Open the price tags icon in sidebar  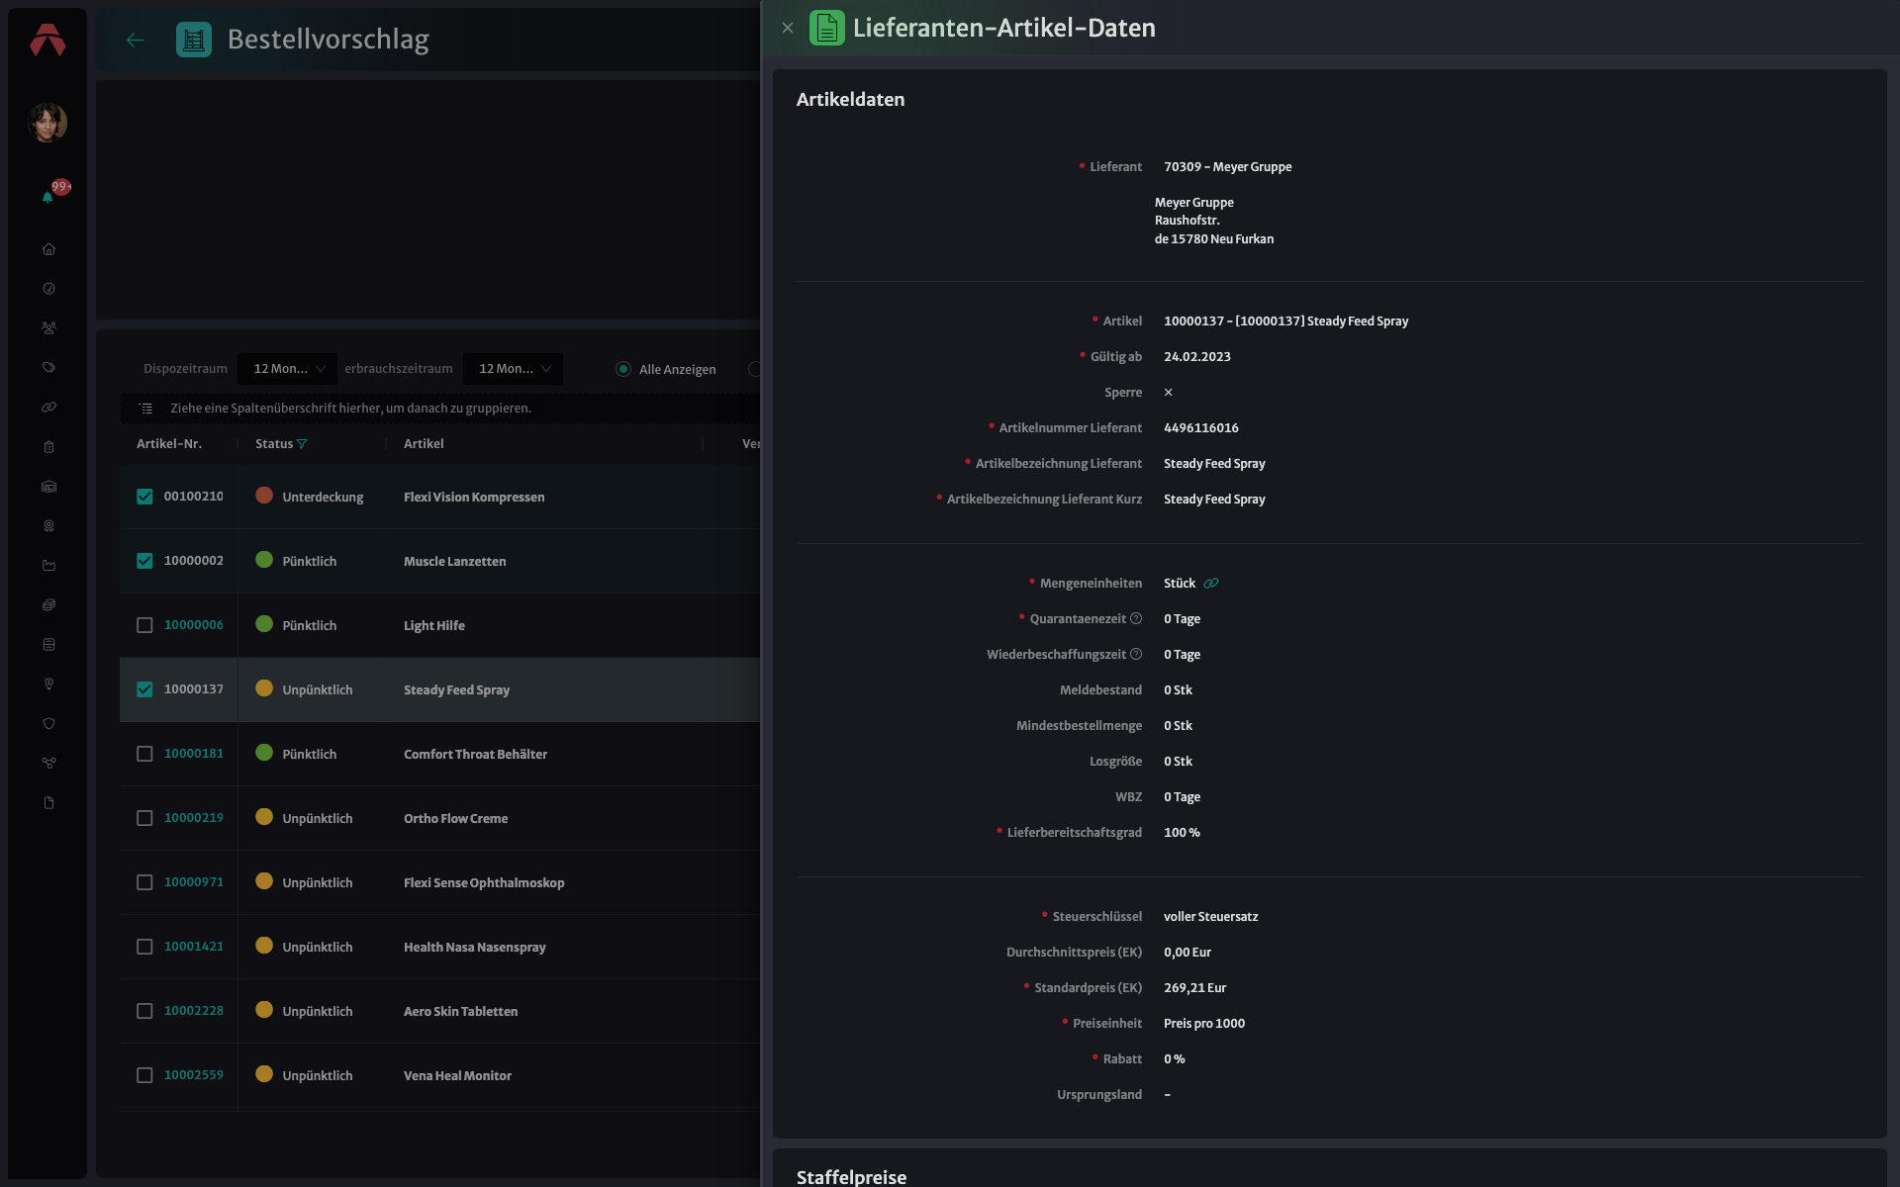(x=48, y=368)
